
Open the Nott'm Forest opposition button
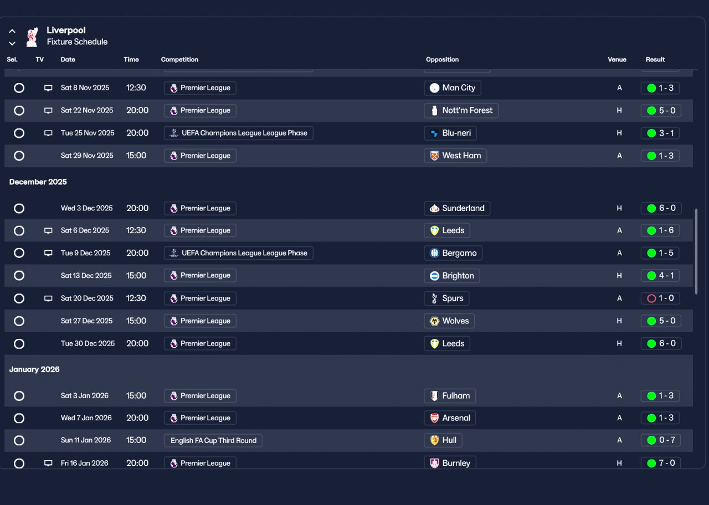tap(461, 111)
